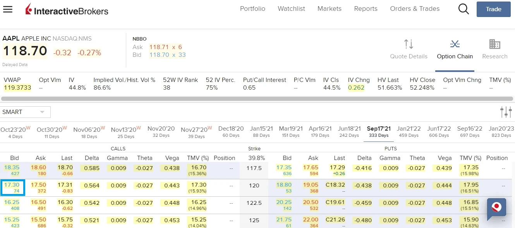Click the Interactive Brokers logo
This screenshot has width=515, height=228.
pyautogui.click(x=67, y=9)
